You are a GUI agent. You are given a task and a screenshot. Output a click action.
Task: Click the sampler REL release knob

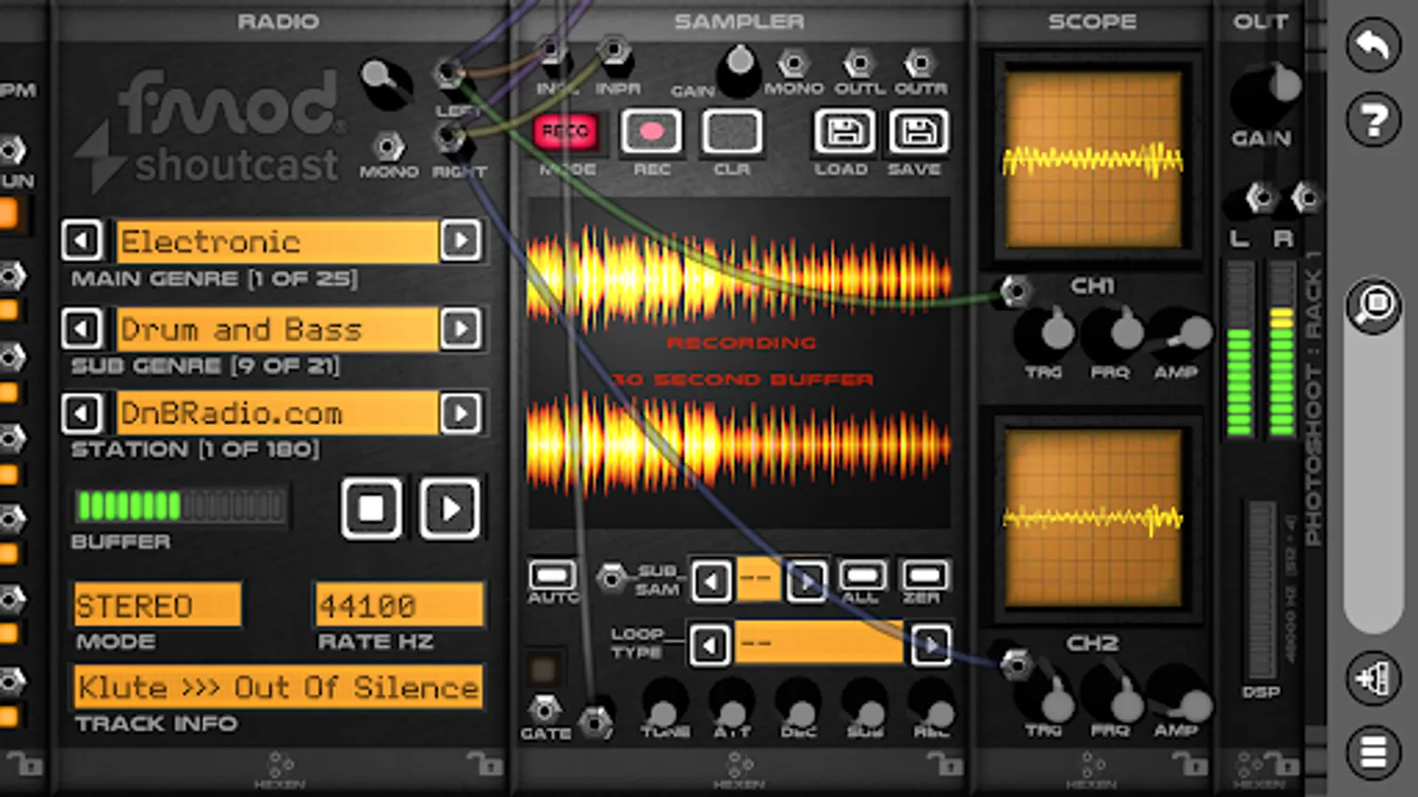(932, 703)
